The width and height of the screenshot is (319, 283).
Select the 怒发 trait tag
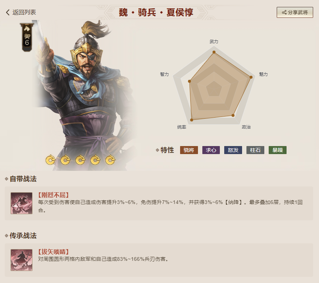pos(233,150)
